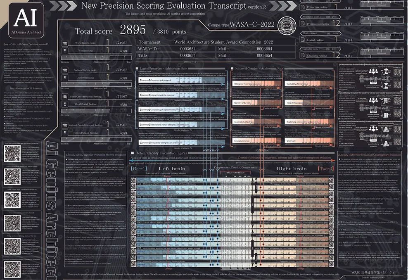
Task: Click the QR code under Online student group
Action: pyautogui.click(x=12, y=199)
